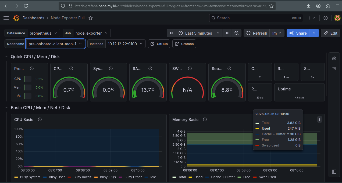Zoom out the time range
342x183 pixels.
(237, 33)
